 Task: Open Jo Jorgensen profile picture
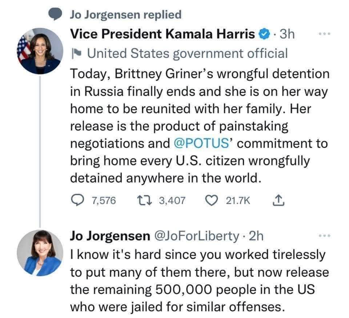40,253
